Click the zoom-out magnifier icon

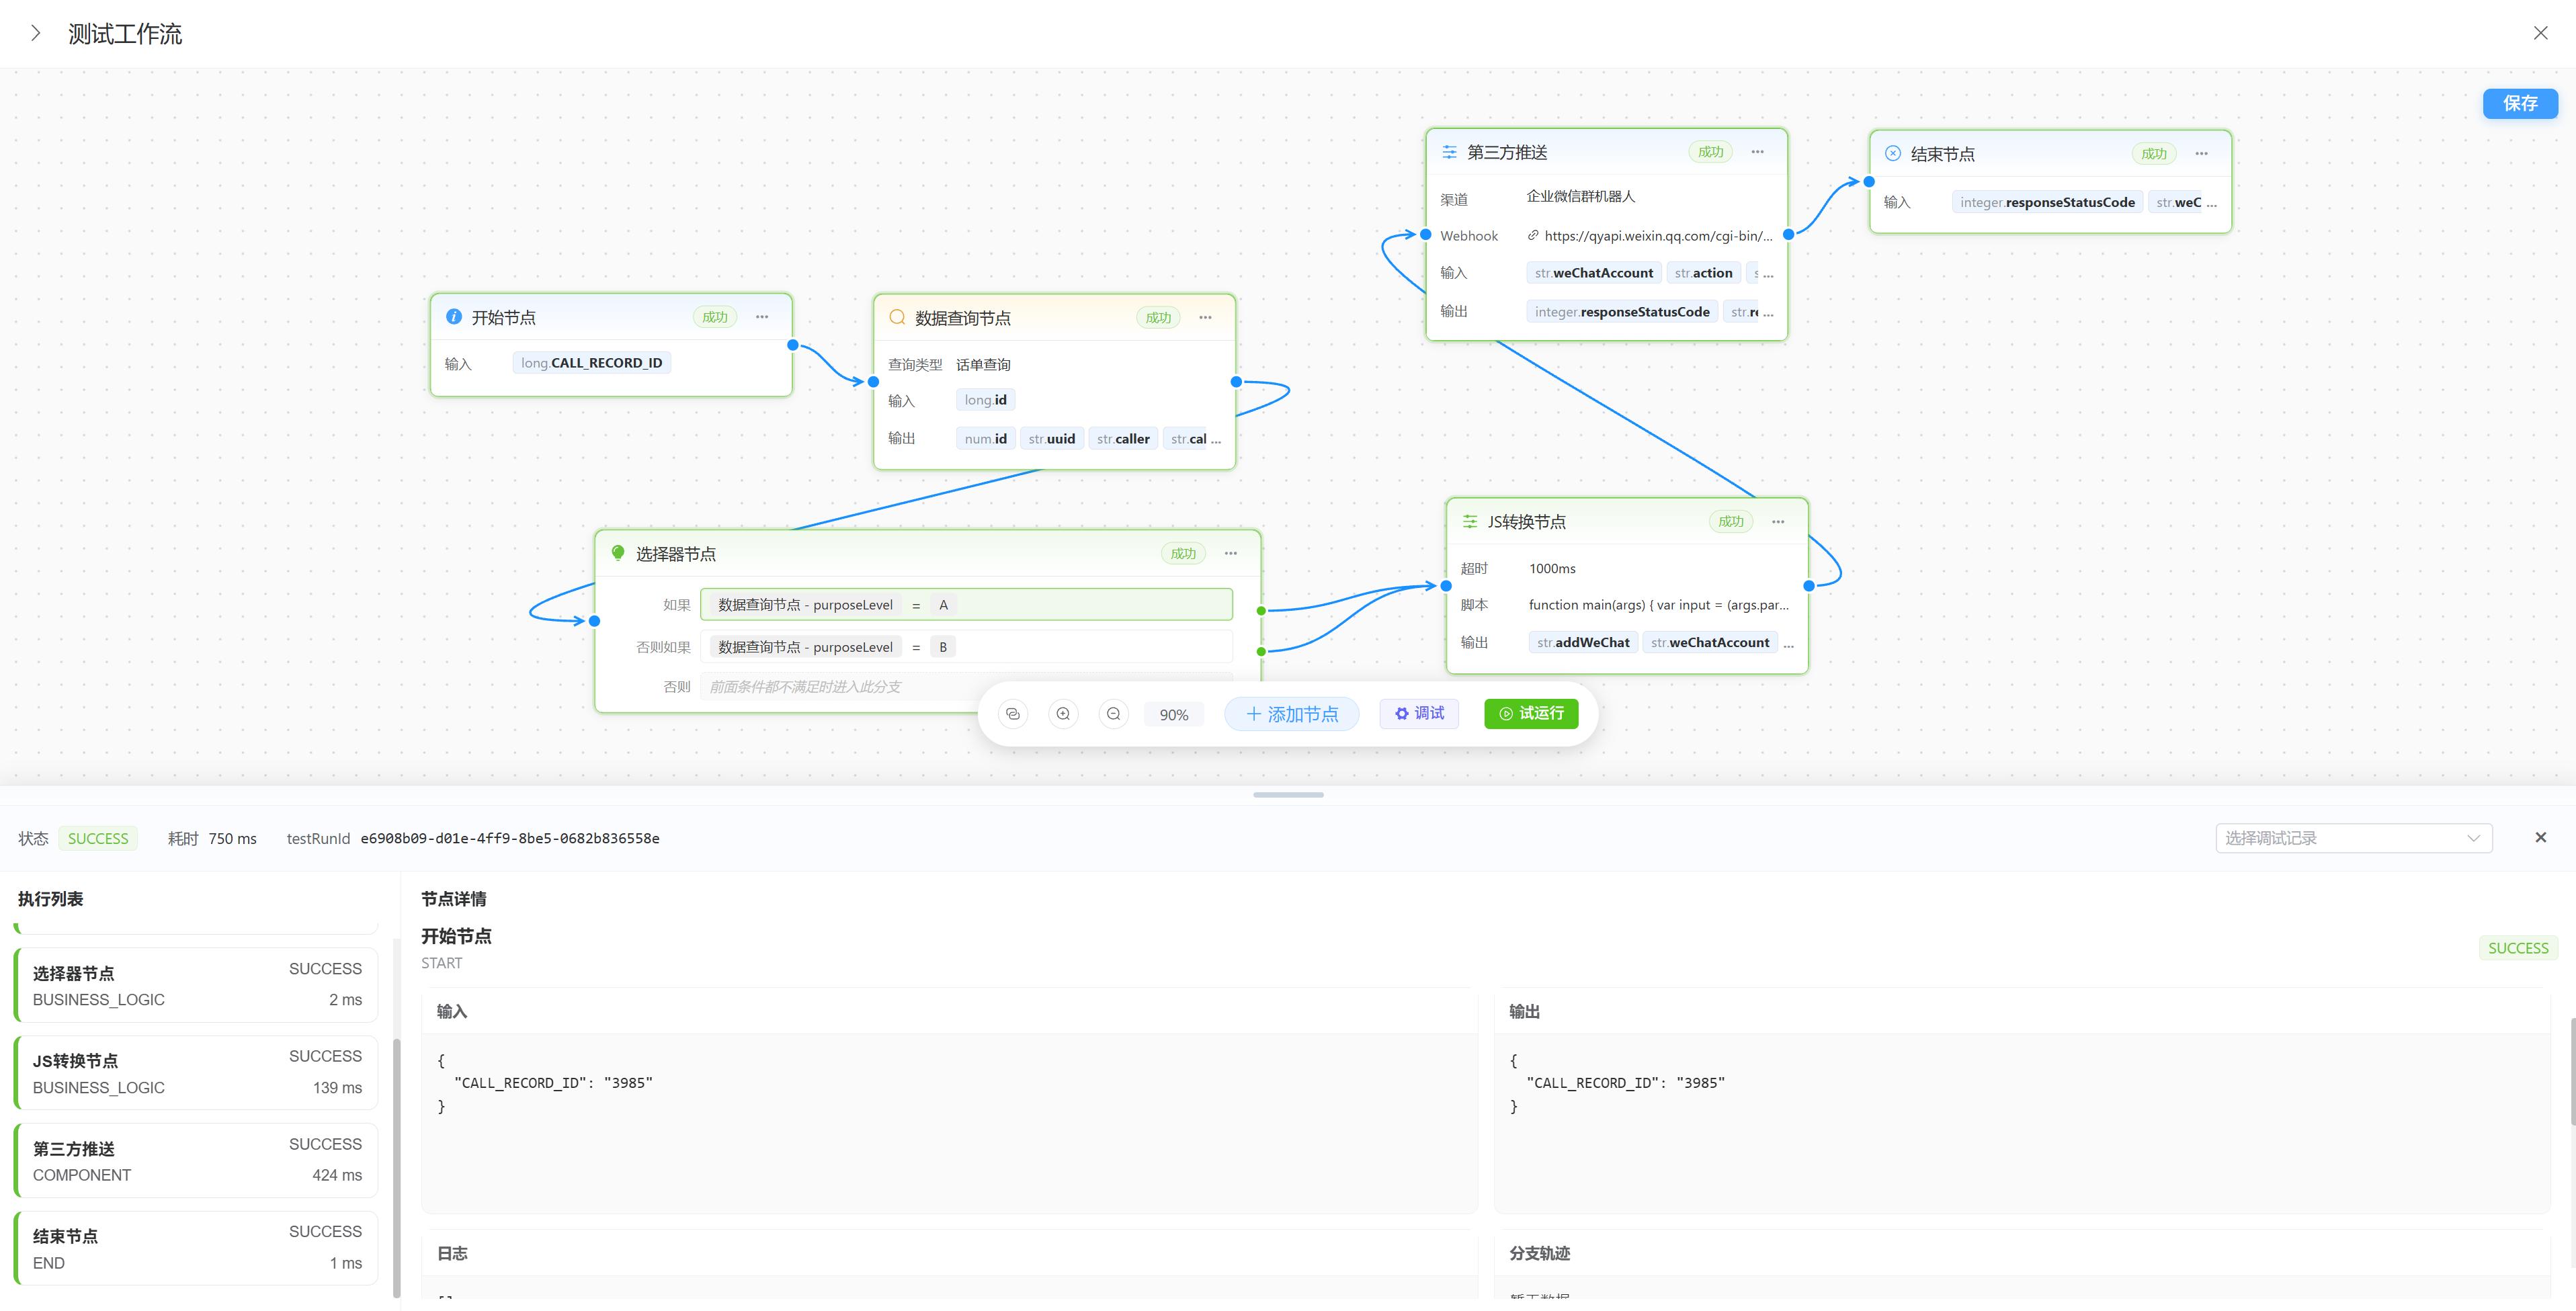click(1113, 714)
